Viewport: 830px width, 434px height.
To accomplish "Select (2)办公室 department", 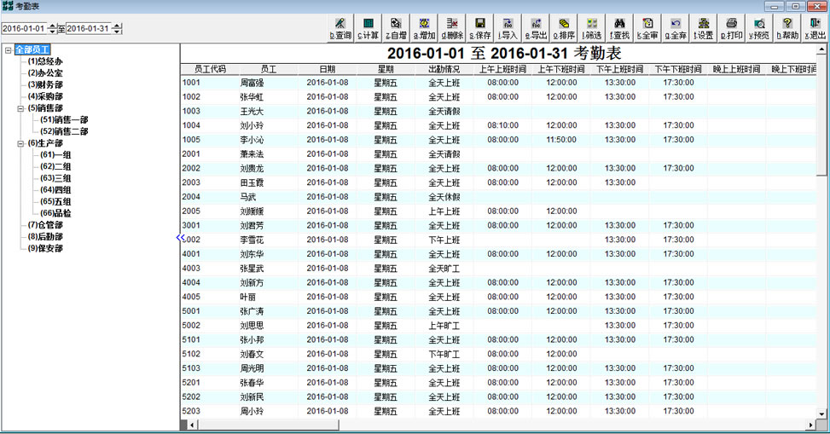I will coord(45,73).
